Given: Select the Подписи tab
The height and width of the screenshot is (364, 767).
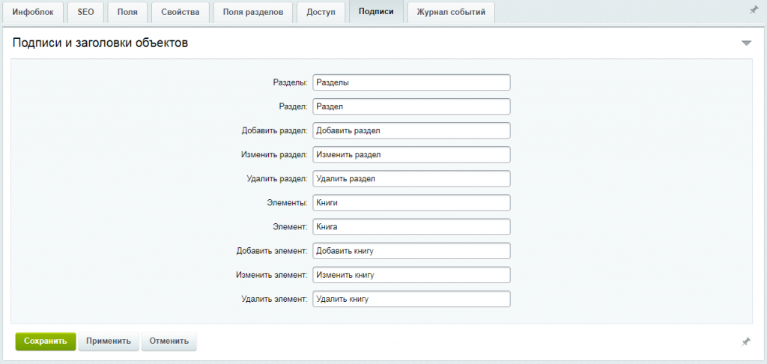Looking at the screenshot, I should click(x=376, y=12).
